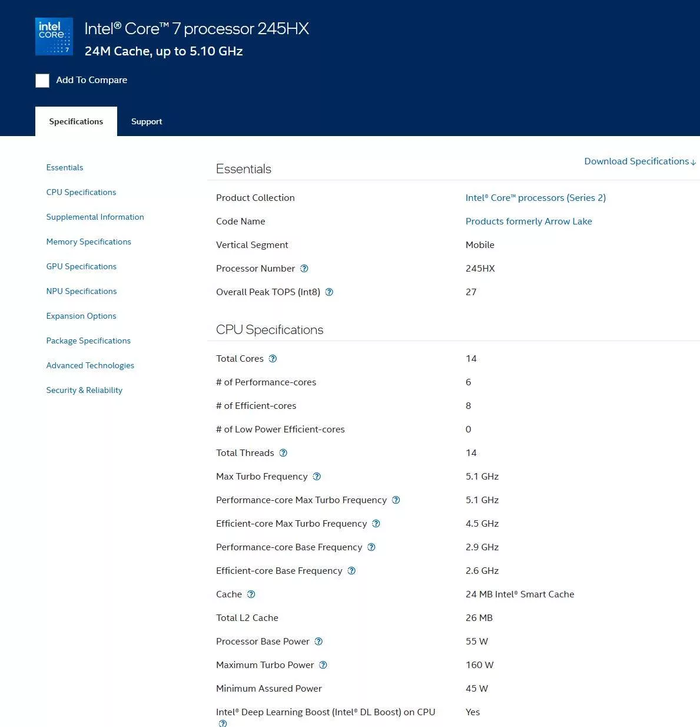Viewport: 700px width, 727px height.
Task: Select the Specifications tab
Action: click(76, 121)
